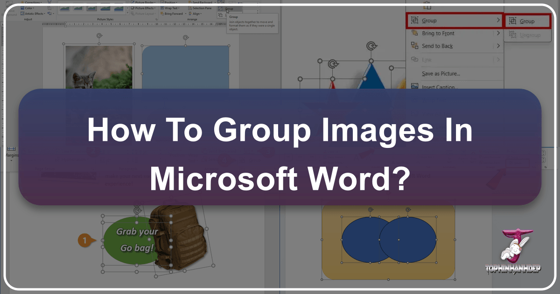Click the first Picture Styles gallery thumbnail
The image size is (560, 294).
(x=64, y=8)
